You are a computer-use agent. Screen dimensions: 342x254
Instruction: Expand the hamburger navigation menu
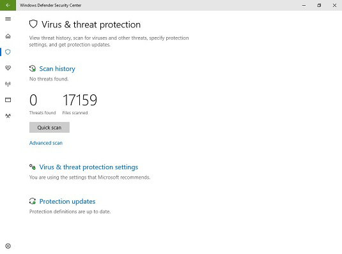8,19
